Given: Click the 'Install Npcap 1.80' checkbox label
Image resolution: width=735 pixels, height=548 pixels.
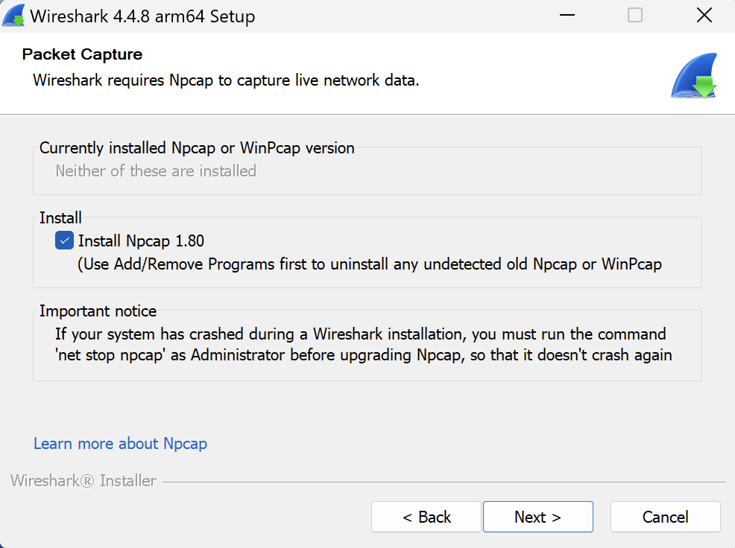Looking at the screenshot, I should [141, 240].
